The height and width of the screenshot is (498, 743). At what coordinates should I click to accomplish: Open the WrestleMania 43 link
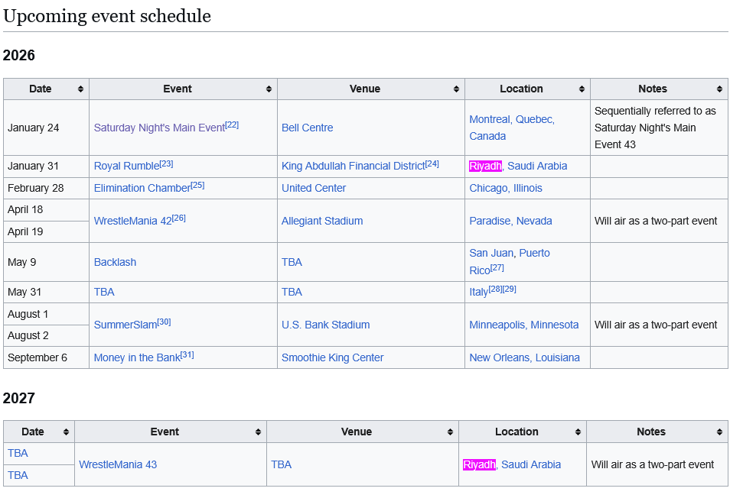point(118,465)
